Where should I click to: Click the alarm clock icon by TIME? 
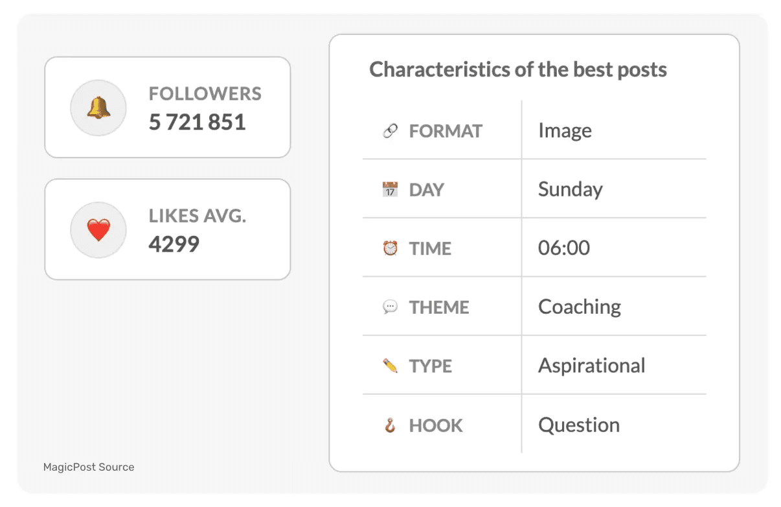click(x=390, y=248)
